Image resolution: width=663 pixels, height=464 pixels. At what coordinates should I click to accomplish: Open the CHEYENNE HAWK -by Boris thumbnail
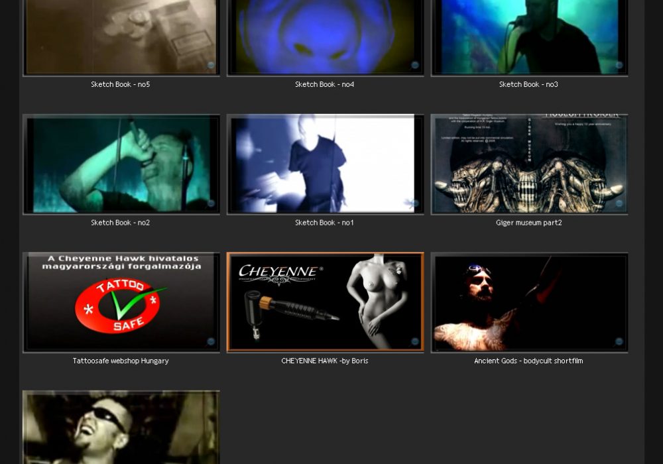325,302
